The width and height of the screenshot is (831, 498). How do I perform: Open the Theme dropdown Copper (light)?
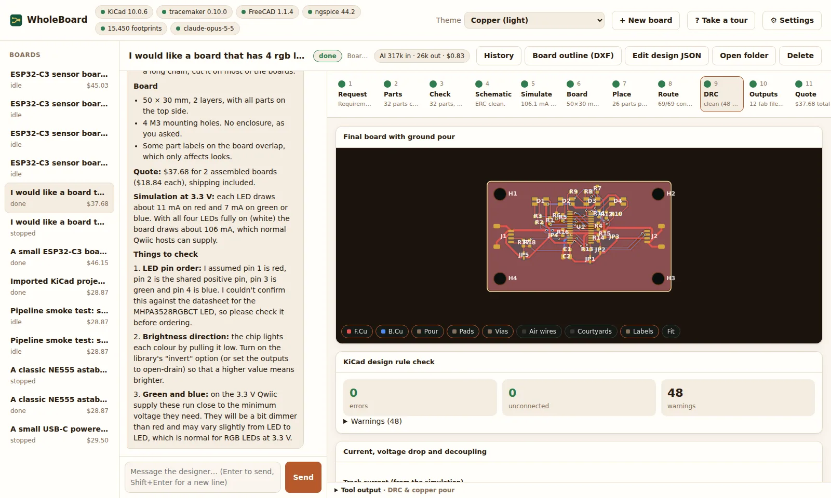point(534,20)
